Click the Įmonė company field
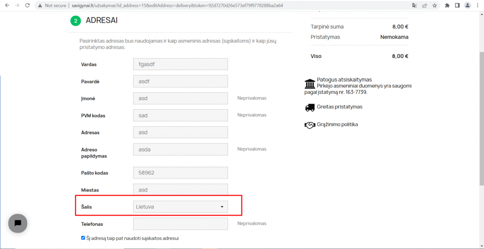Image resolution: width=484 pixels, height=249 pixels. 181,98
